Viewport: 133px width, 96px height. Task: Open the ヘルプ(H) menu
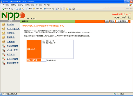tap(47, 5)
